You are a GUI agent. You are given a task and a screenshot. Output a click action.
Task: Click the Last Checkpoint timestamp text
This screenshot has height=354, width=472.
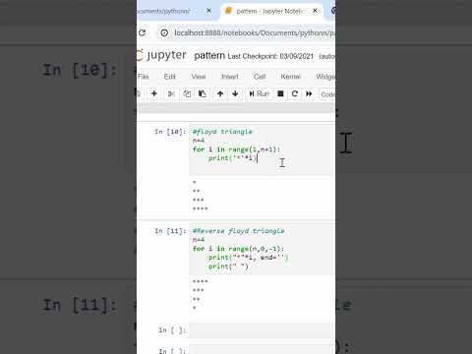pyautogui.click(x=270, y=56)
